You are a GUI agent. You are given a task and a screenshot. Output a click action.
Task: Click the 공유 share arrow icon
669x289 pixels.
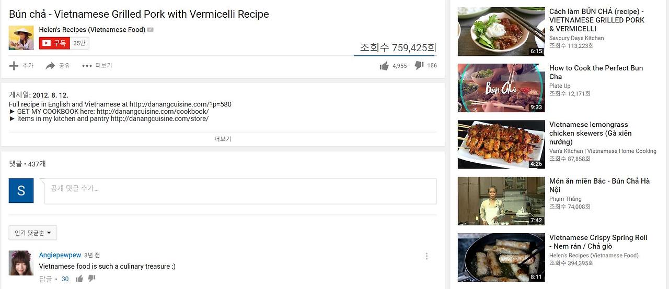point(50,66)
